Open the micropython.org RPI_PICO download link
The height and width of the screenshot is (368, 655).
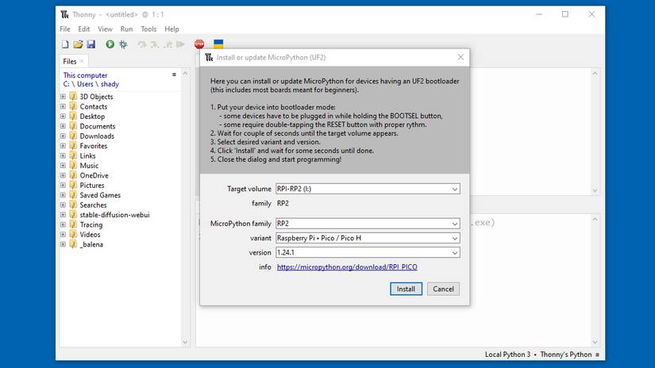347,267
